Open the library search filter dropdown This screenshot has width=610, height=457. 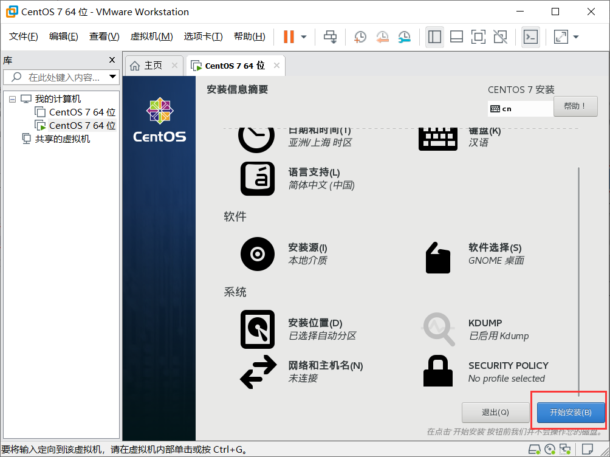point(113,77)
